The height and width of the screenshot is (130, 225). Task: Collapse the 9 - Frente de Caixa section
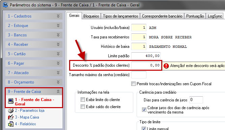pos(58,92)
